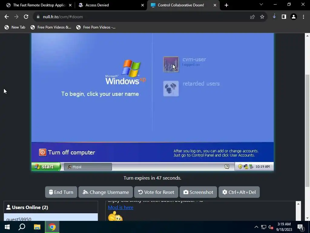310x233 pixels.
Task: Send Ctrl+Alt+Del to the VM
Action: (x=239, y=192)
